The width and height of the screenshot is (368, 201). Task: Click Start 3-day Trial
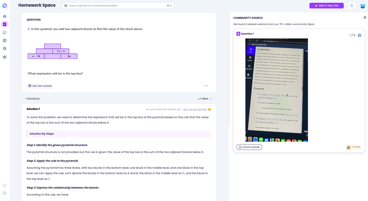point(326,5)
